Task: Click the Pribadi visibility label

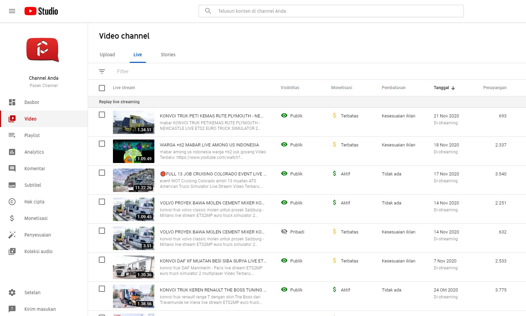Action: tap(297, 232)
